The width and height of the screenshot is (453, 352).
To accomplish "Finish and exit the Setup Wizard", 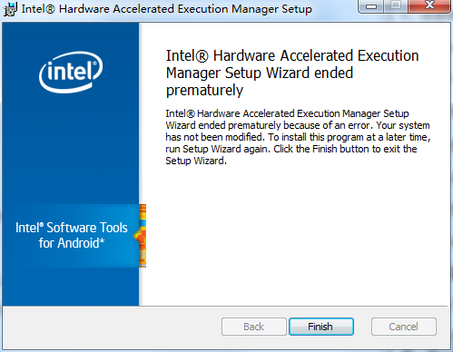I will (321, 327).
